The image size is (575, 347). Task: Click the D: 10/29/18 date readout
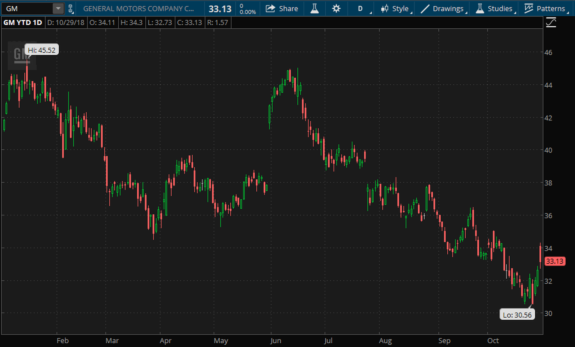[66, 23]
